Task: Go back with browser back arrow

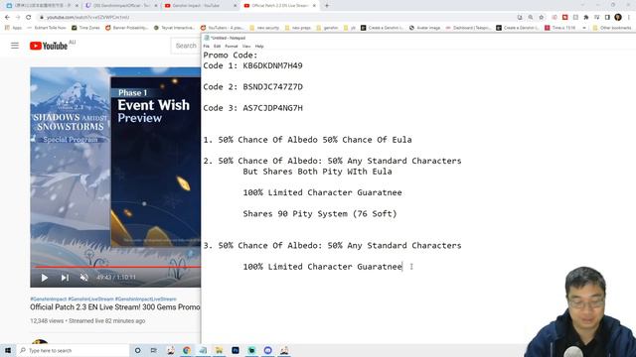Action: click(7, 18)
